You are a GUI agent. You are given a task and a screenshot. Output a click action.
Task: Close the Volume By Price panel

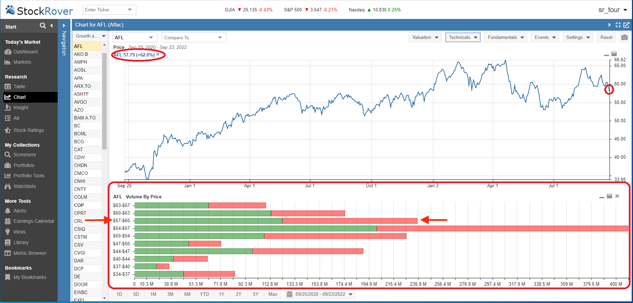pos(617,196)
